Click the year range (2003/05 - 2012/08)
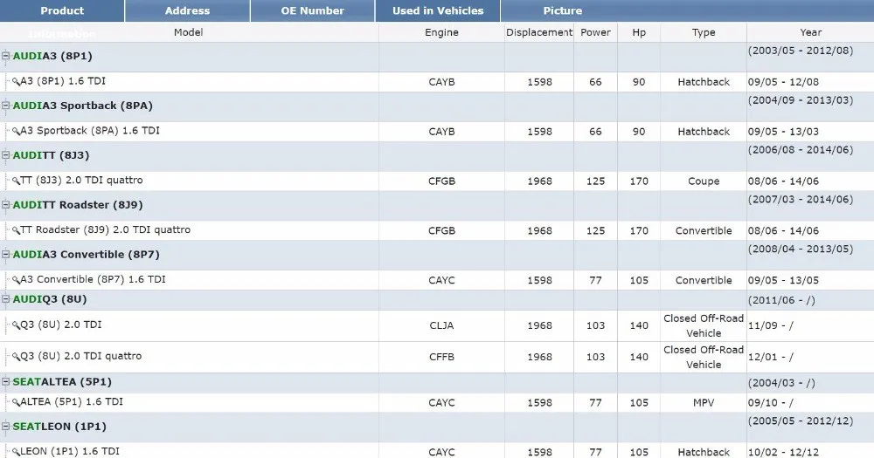 (801, 50)
